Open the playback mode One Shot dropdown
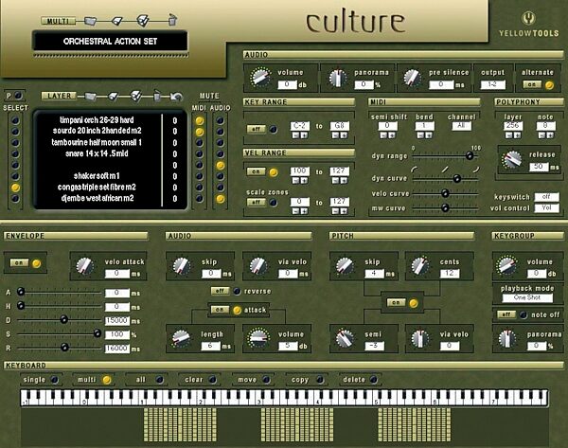The image size is (568, 448). tap(527, 297)
